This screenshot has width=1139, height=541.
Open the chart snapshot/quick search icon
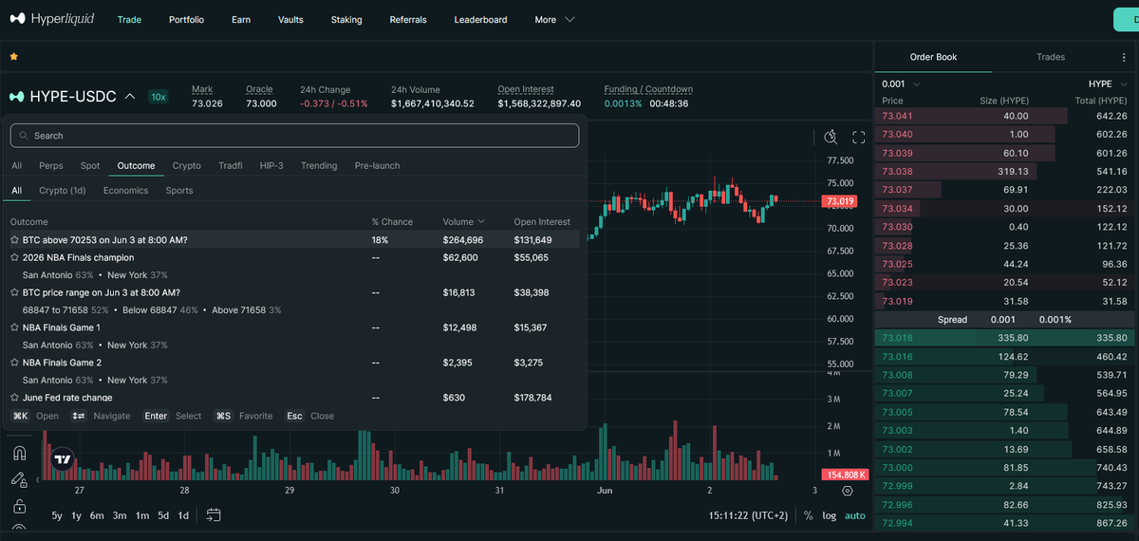click(831, 137)
